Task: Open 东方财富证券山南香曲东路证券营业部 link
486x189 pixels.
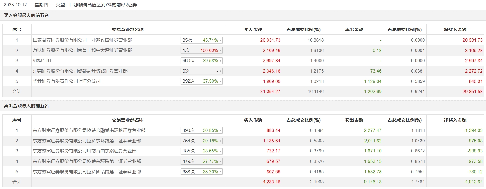Action: click(x=84, y=151)
